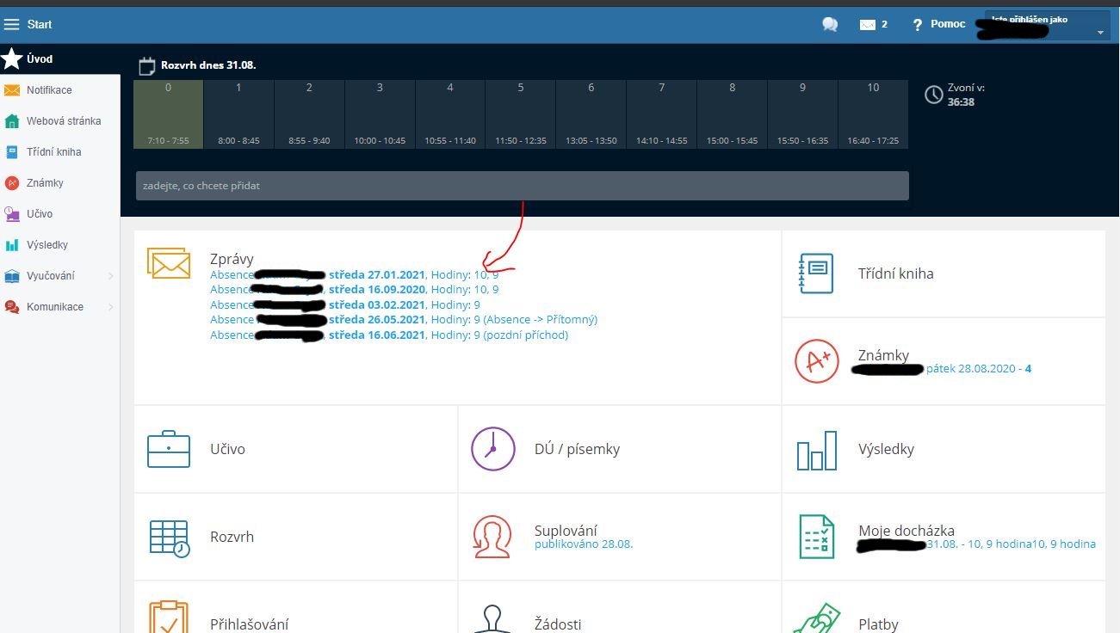The width and height of the screenshot is (1120, 633).
Task: Click the 'zadejte, co chcete přidat' field
Action: [521, 186]
